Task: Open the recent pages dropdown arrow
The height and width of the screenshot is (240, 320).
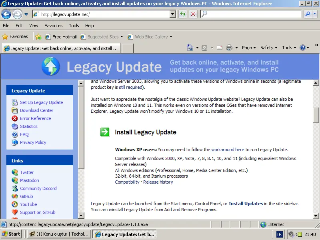Action: [26, 14]
